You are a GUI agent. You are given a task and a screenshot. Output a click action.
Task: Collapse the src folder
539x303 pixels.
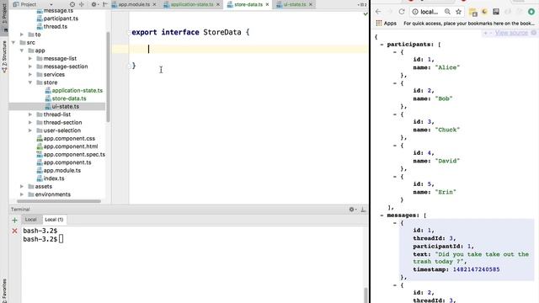13,43
